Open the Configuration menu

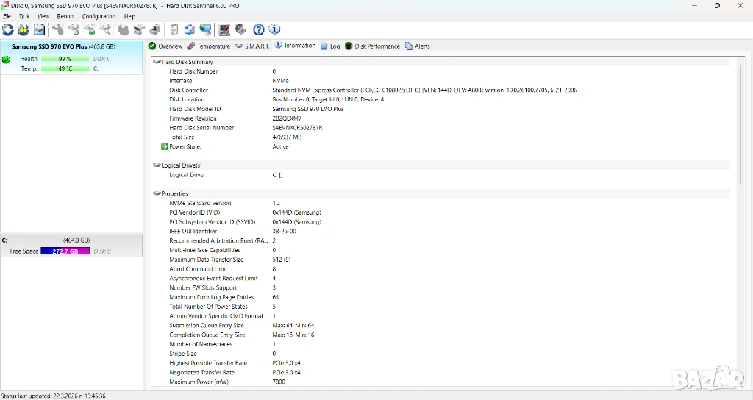click(x=99, y=16)
